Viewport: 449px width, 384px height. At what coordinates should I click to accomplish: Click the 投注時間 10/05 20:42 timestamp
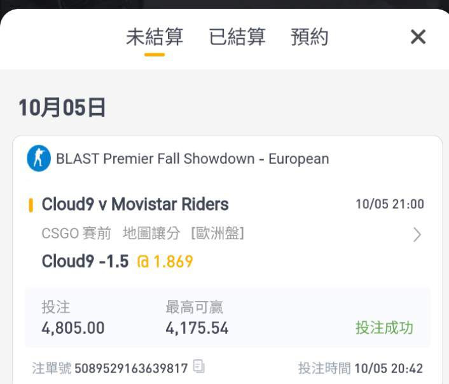[x=361, y=368]
